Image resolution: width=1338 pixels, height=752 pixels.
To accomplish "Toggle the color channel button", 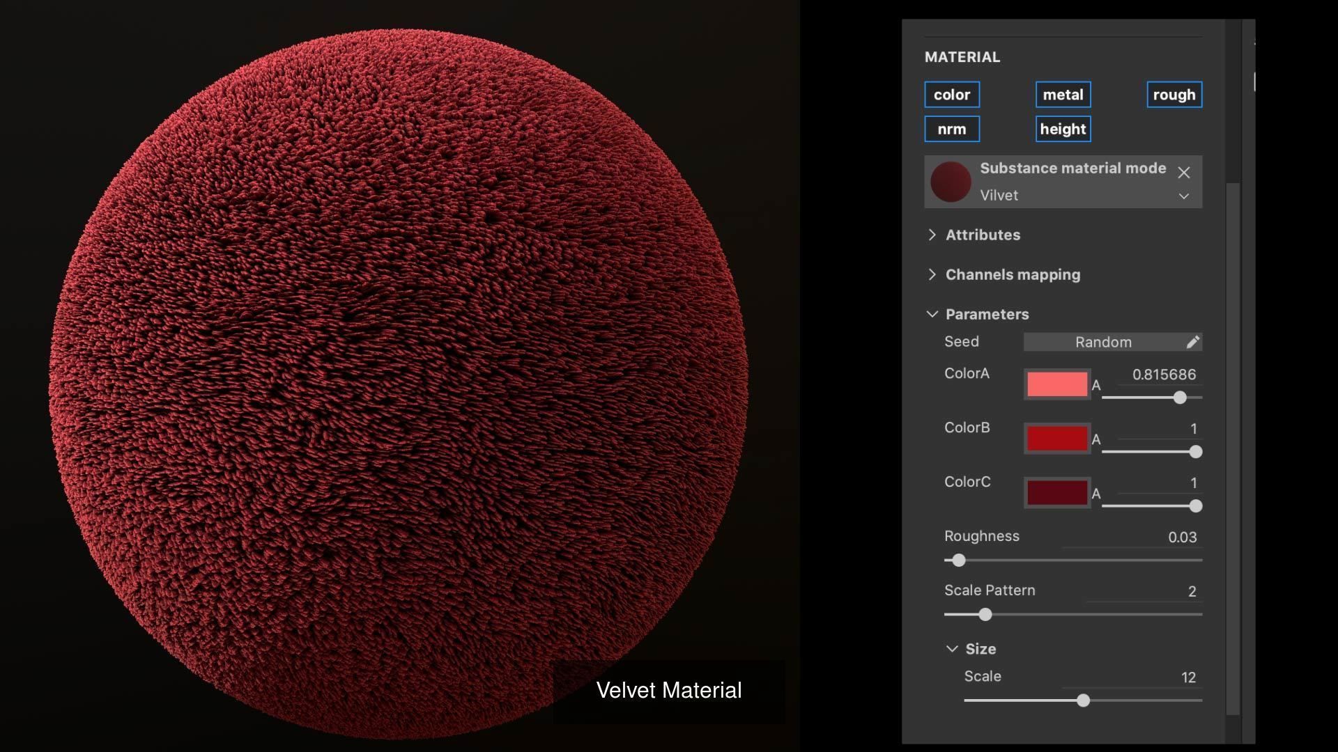I will pyautogui.click(x=952, y=95).
